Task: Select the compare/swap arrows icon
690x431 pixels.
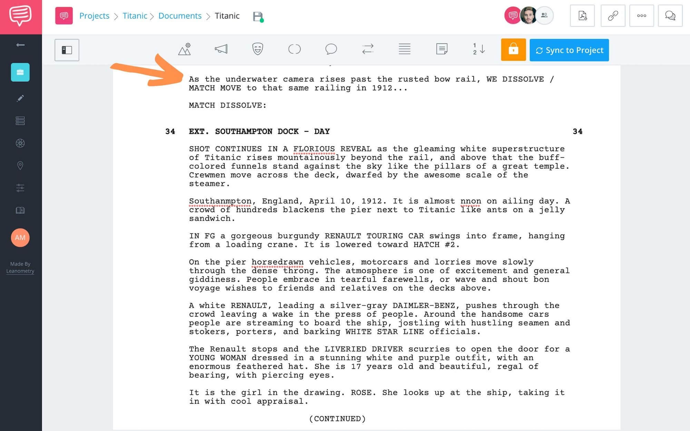Action: pos(368,49)
